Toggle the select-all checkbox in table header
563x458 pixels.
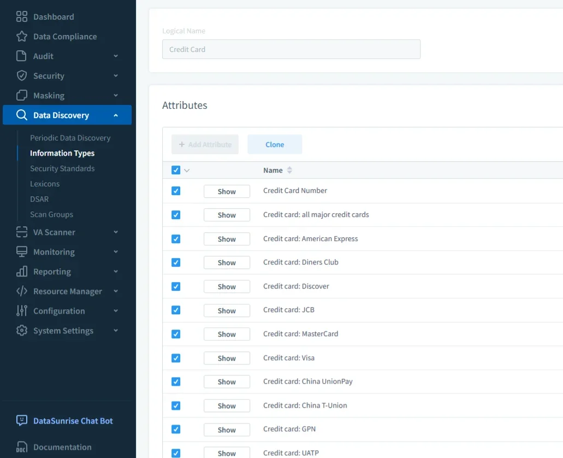(176, 170)
